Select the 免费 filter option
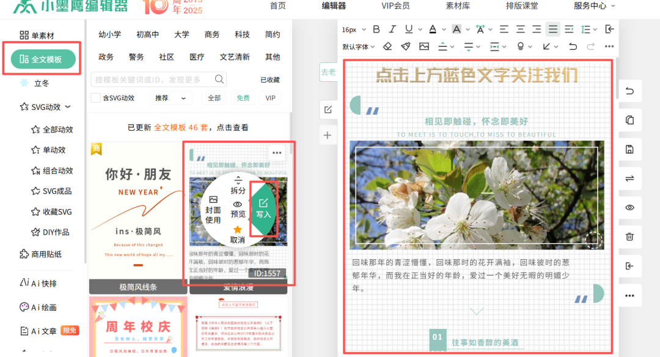This screenshot has width=660, height=357. tap(243, 98)
